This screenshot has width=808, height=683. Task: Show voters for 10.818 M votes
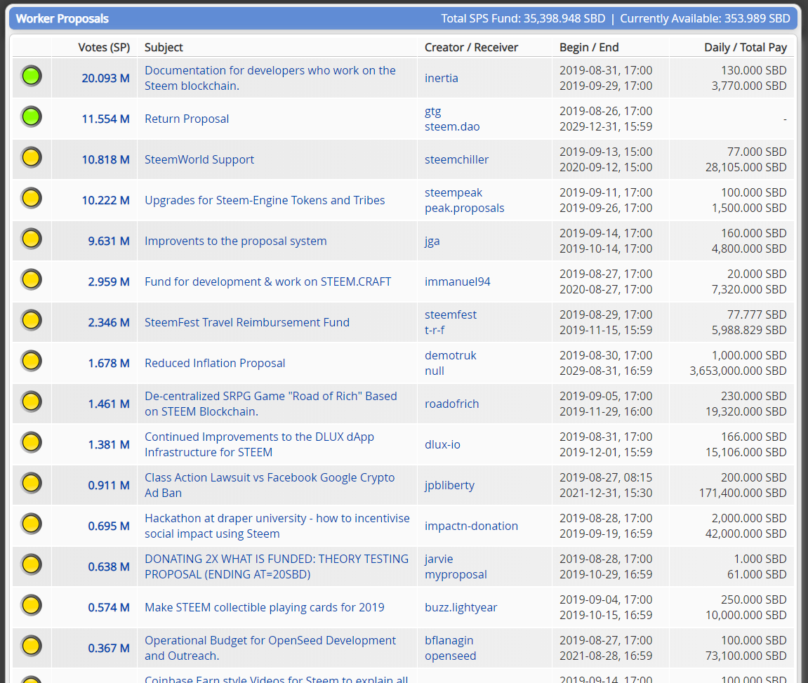pos(105,159)
